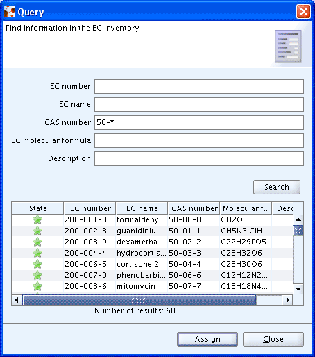
Task: Click the green star for mitomycin row
Action: (37, 286)
